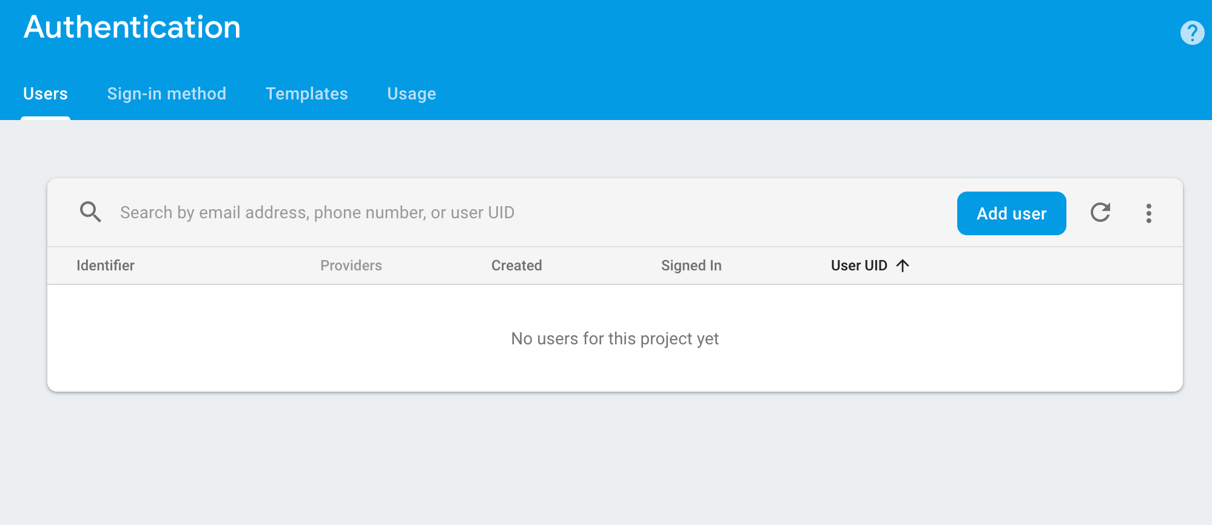Click the Authentication page title
The width and height of the screenshot is (1212, 525).
point(132,27)
